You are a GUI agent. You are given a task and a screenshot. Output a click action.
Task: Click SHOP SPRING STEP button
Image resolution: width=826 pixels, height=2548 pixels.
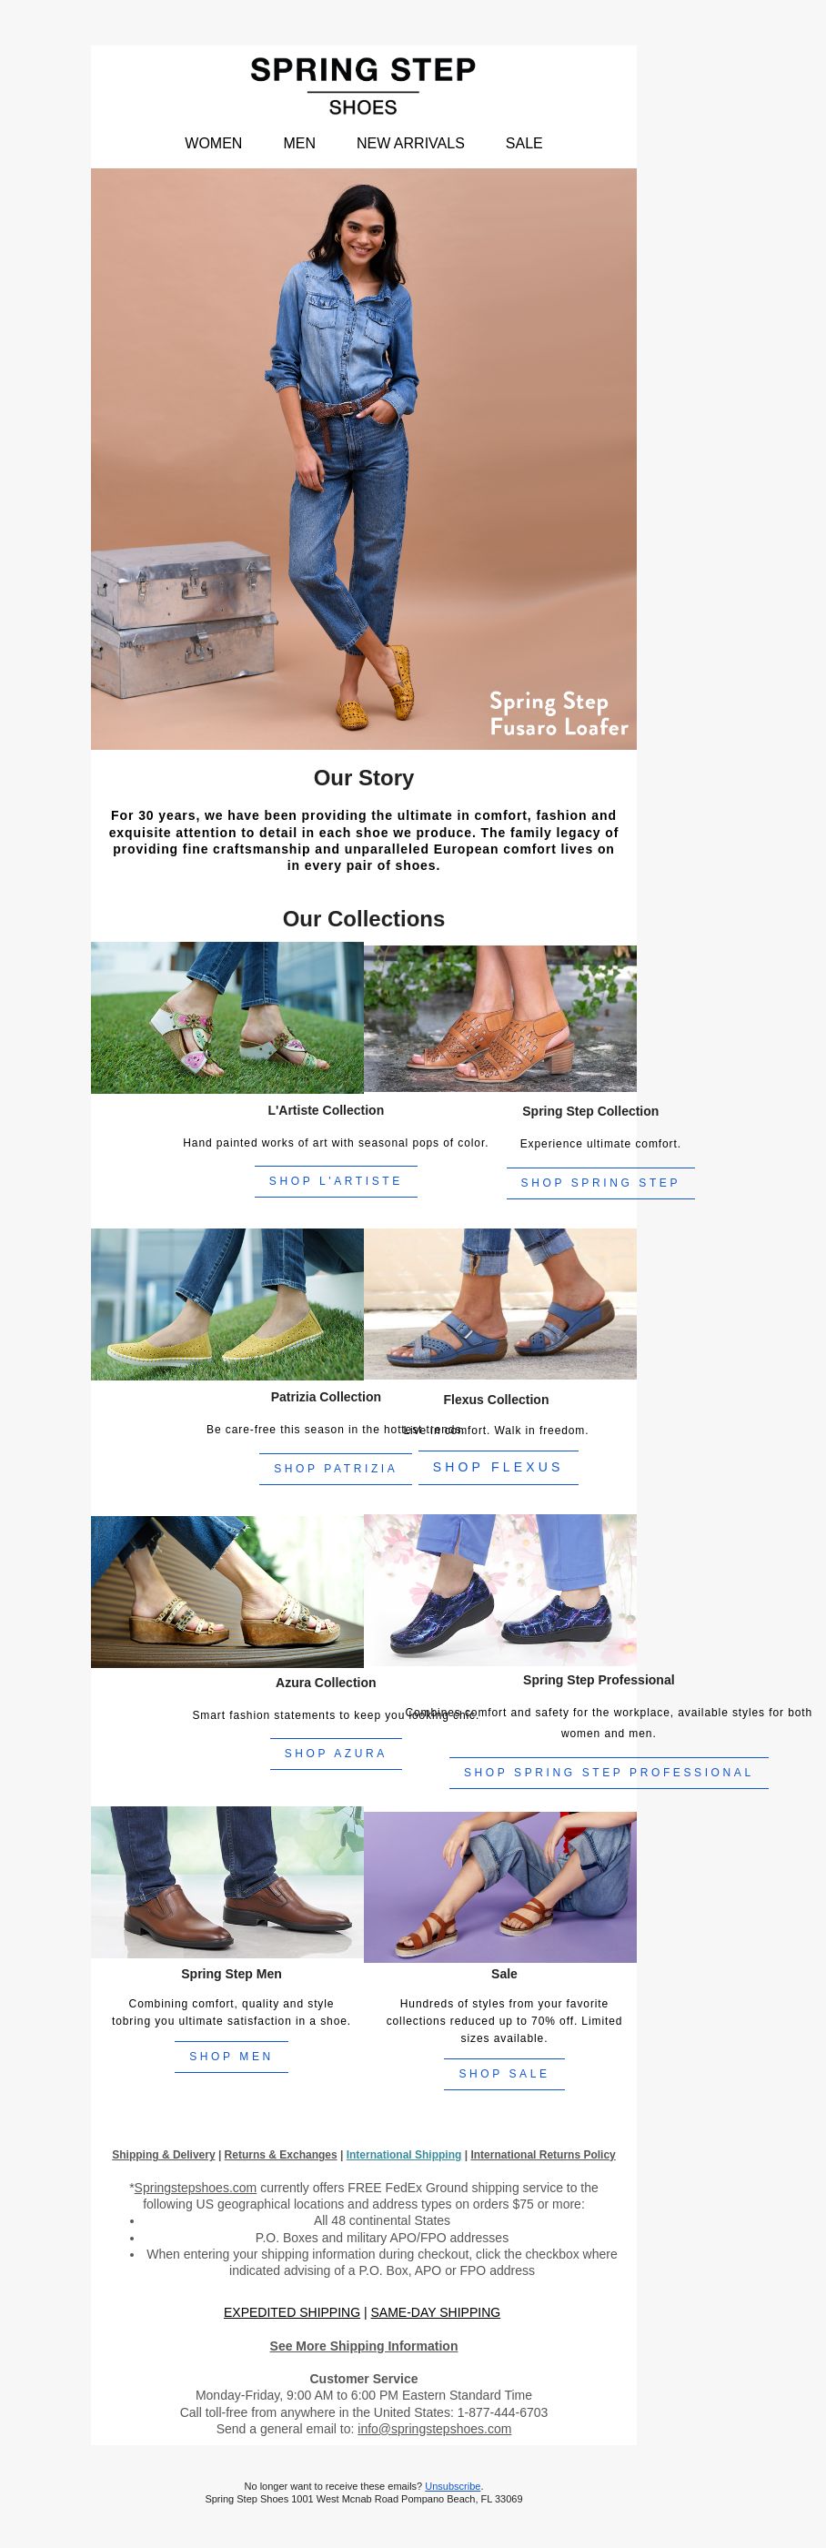600,1183
